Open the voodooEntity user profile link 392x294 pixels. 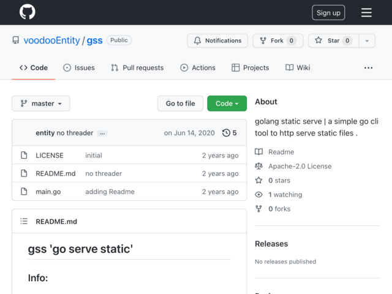coord(51,40)
